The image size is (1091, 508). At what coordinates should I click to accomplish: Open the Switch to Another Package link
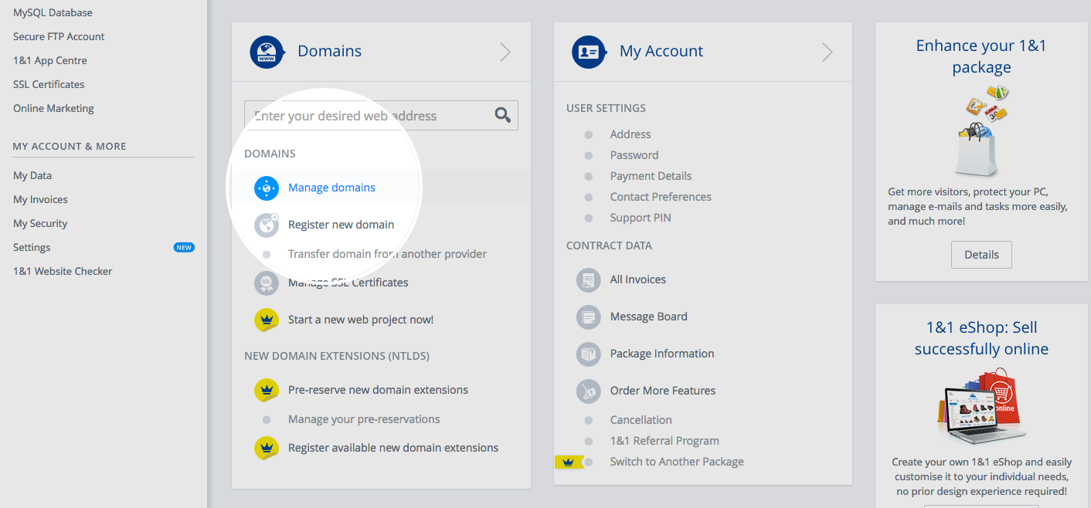pos(677,462)
